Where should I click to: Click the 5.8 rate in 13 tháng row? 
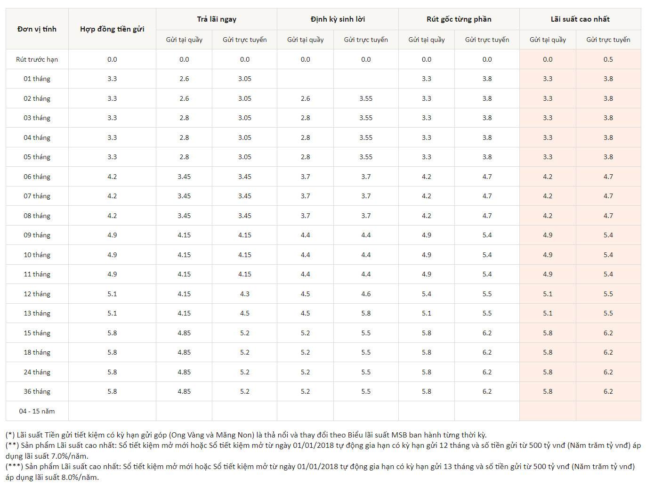pyautogui.click(x=366, y=313)
